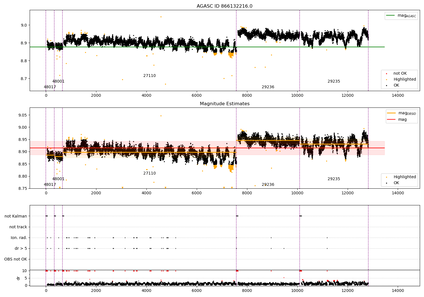This screenshot has width=424, height=297.
Task: Click the rotated 'dr' y-axis label
Action: 18,278
